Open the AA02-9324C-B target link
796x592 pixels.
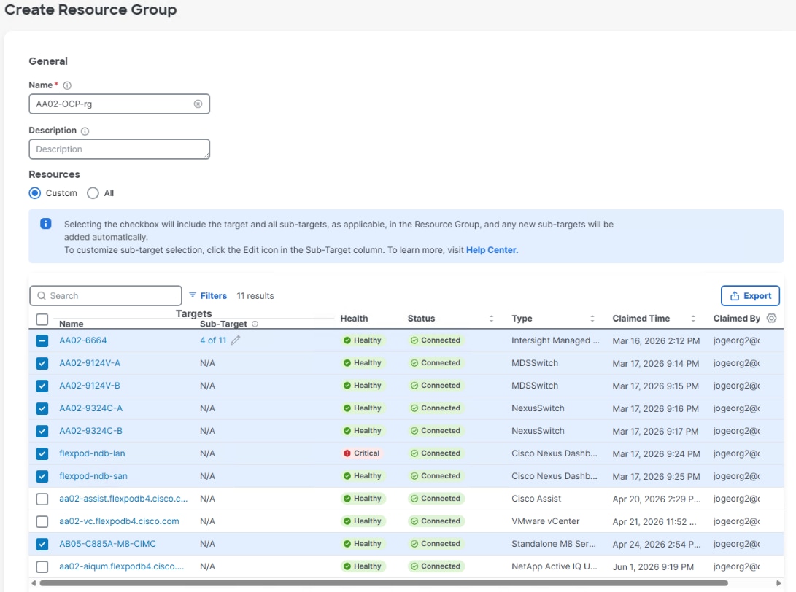(x=91, y=431)
